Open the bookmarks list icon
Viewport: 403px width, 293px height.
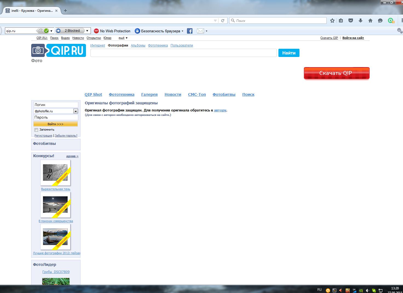[x=341, y=21]
